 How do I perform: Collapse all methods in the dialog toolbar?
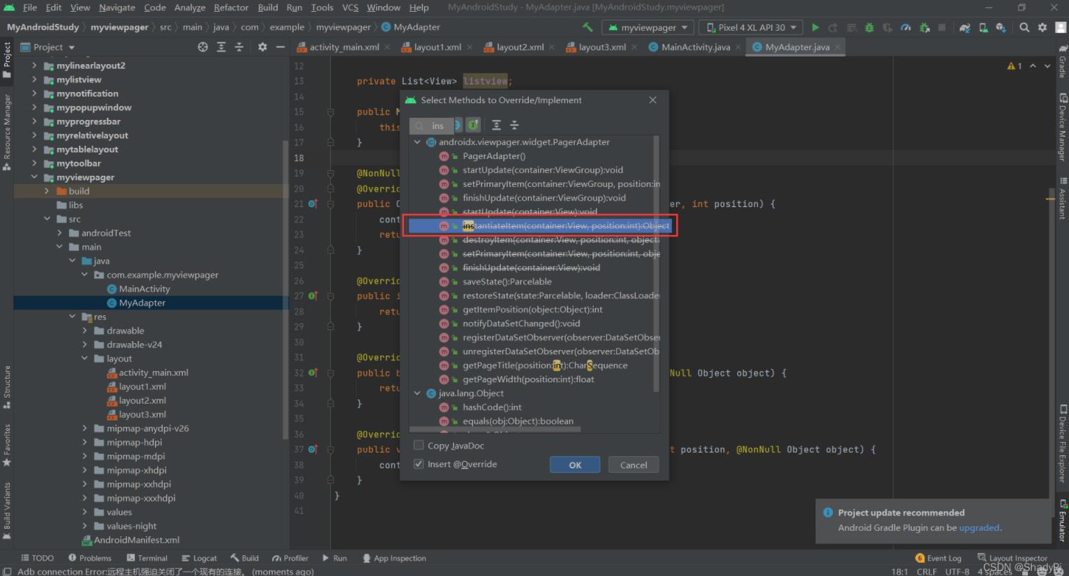pyautogui.click(x=514, y=126)
